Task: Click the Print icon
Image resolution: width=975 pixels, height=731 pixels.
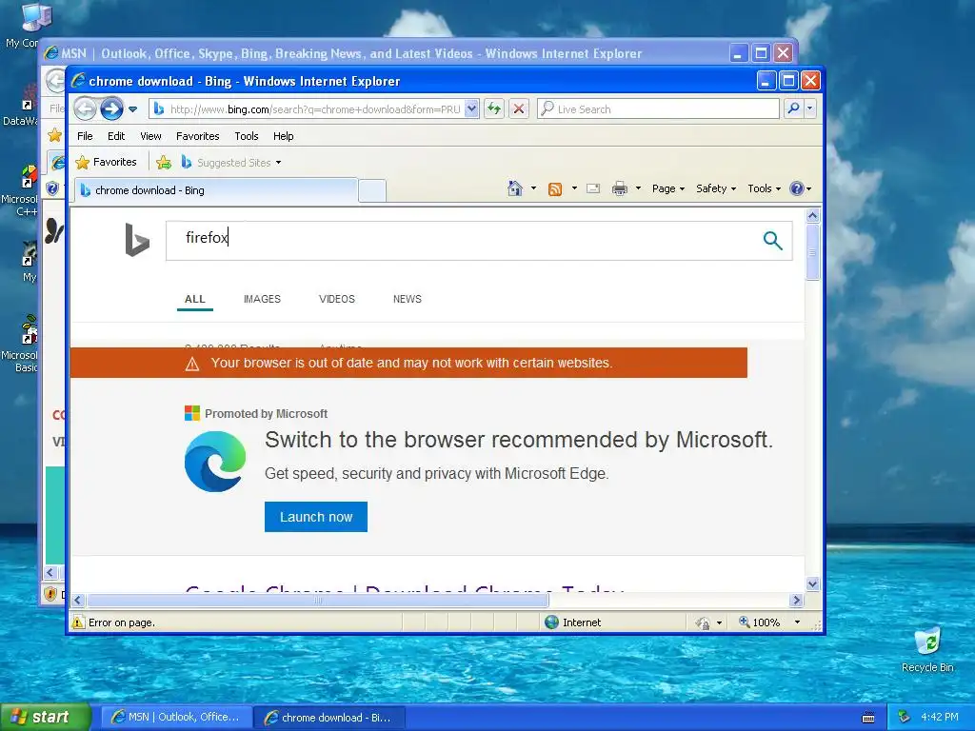Action: click(x=620, y=188)
